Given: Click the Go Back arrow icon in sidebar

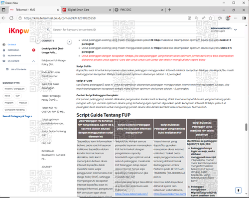Looking at the screenshot, I should tap(4, 44).
